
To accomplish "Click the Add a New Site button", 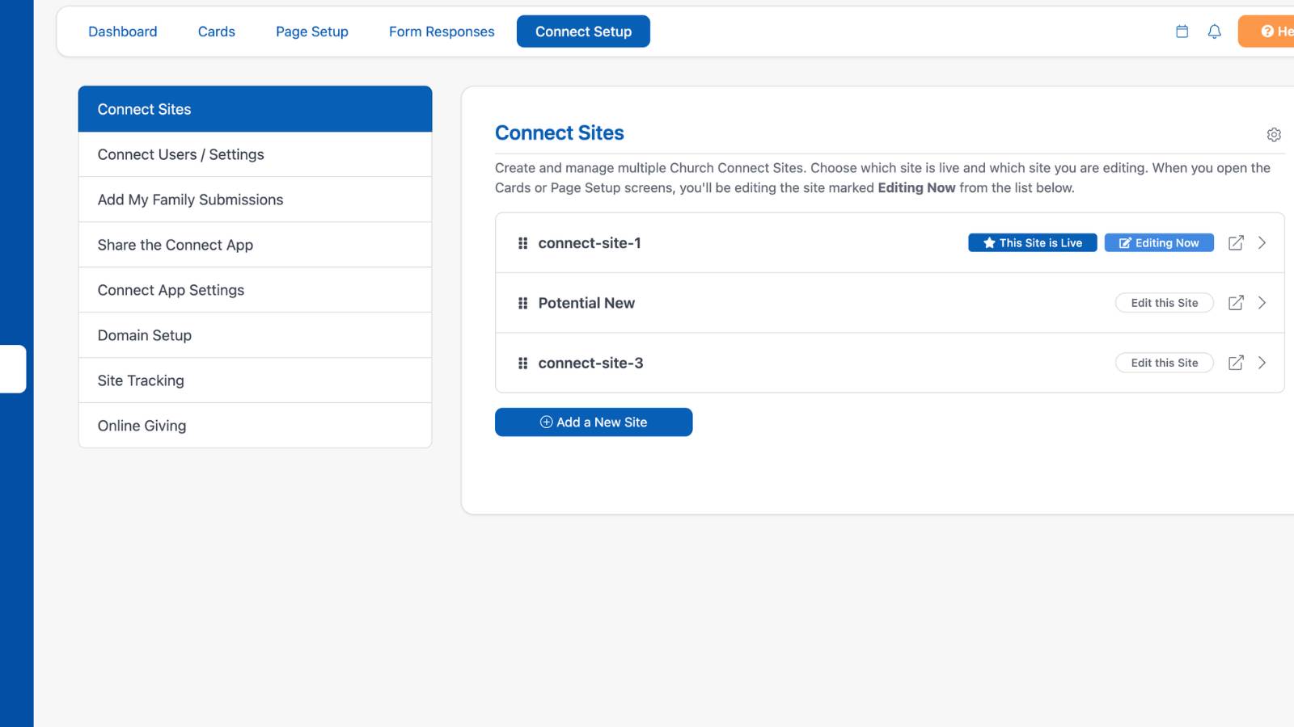I will point(594,422).
